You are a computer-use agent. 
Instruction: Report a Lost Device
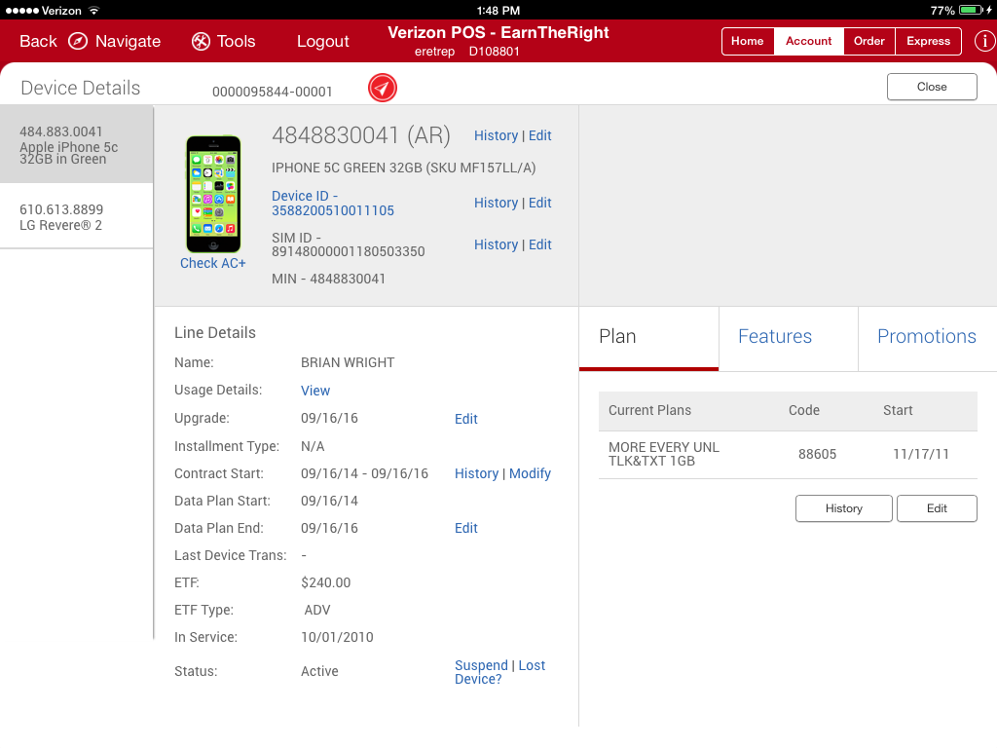499,672
